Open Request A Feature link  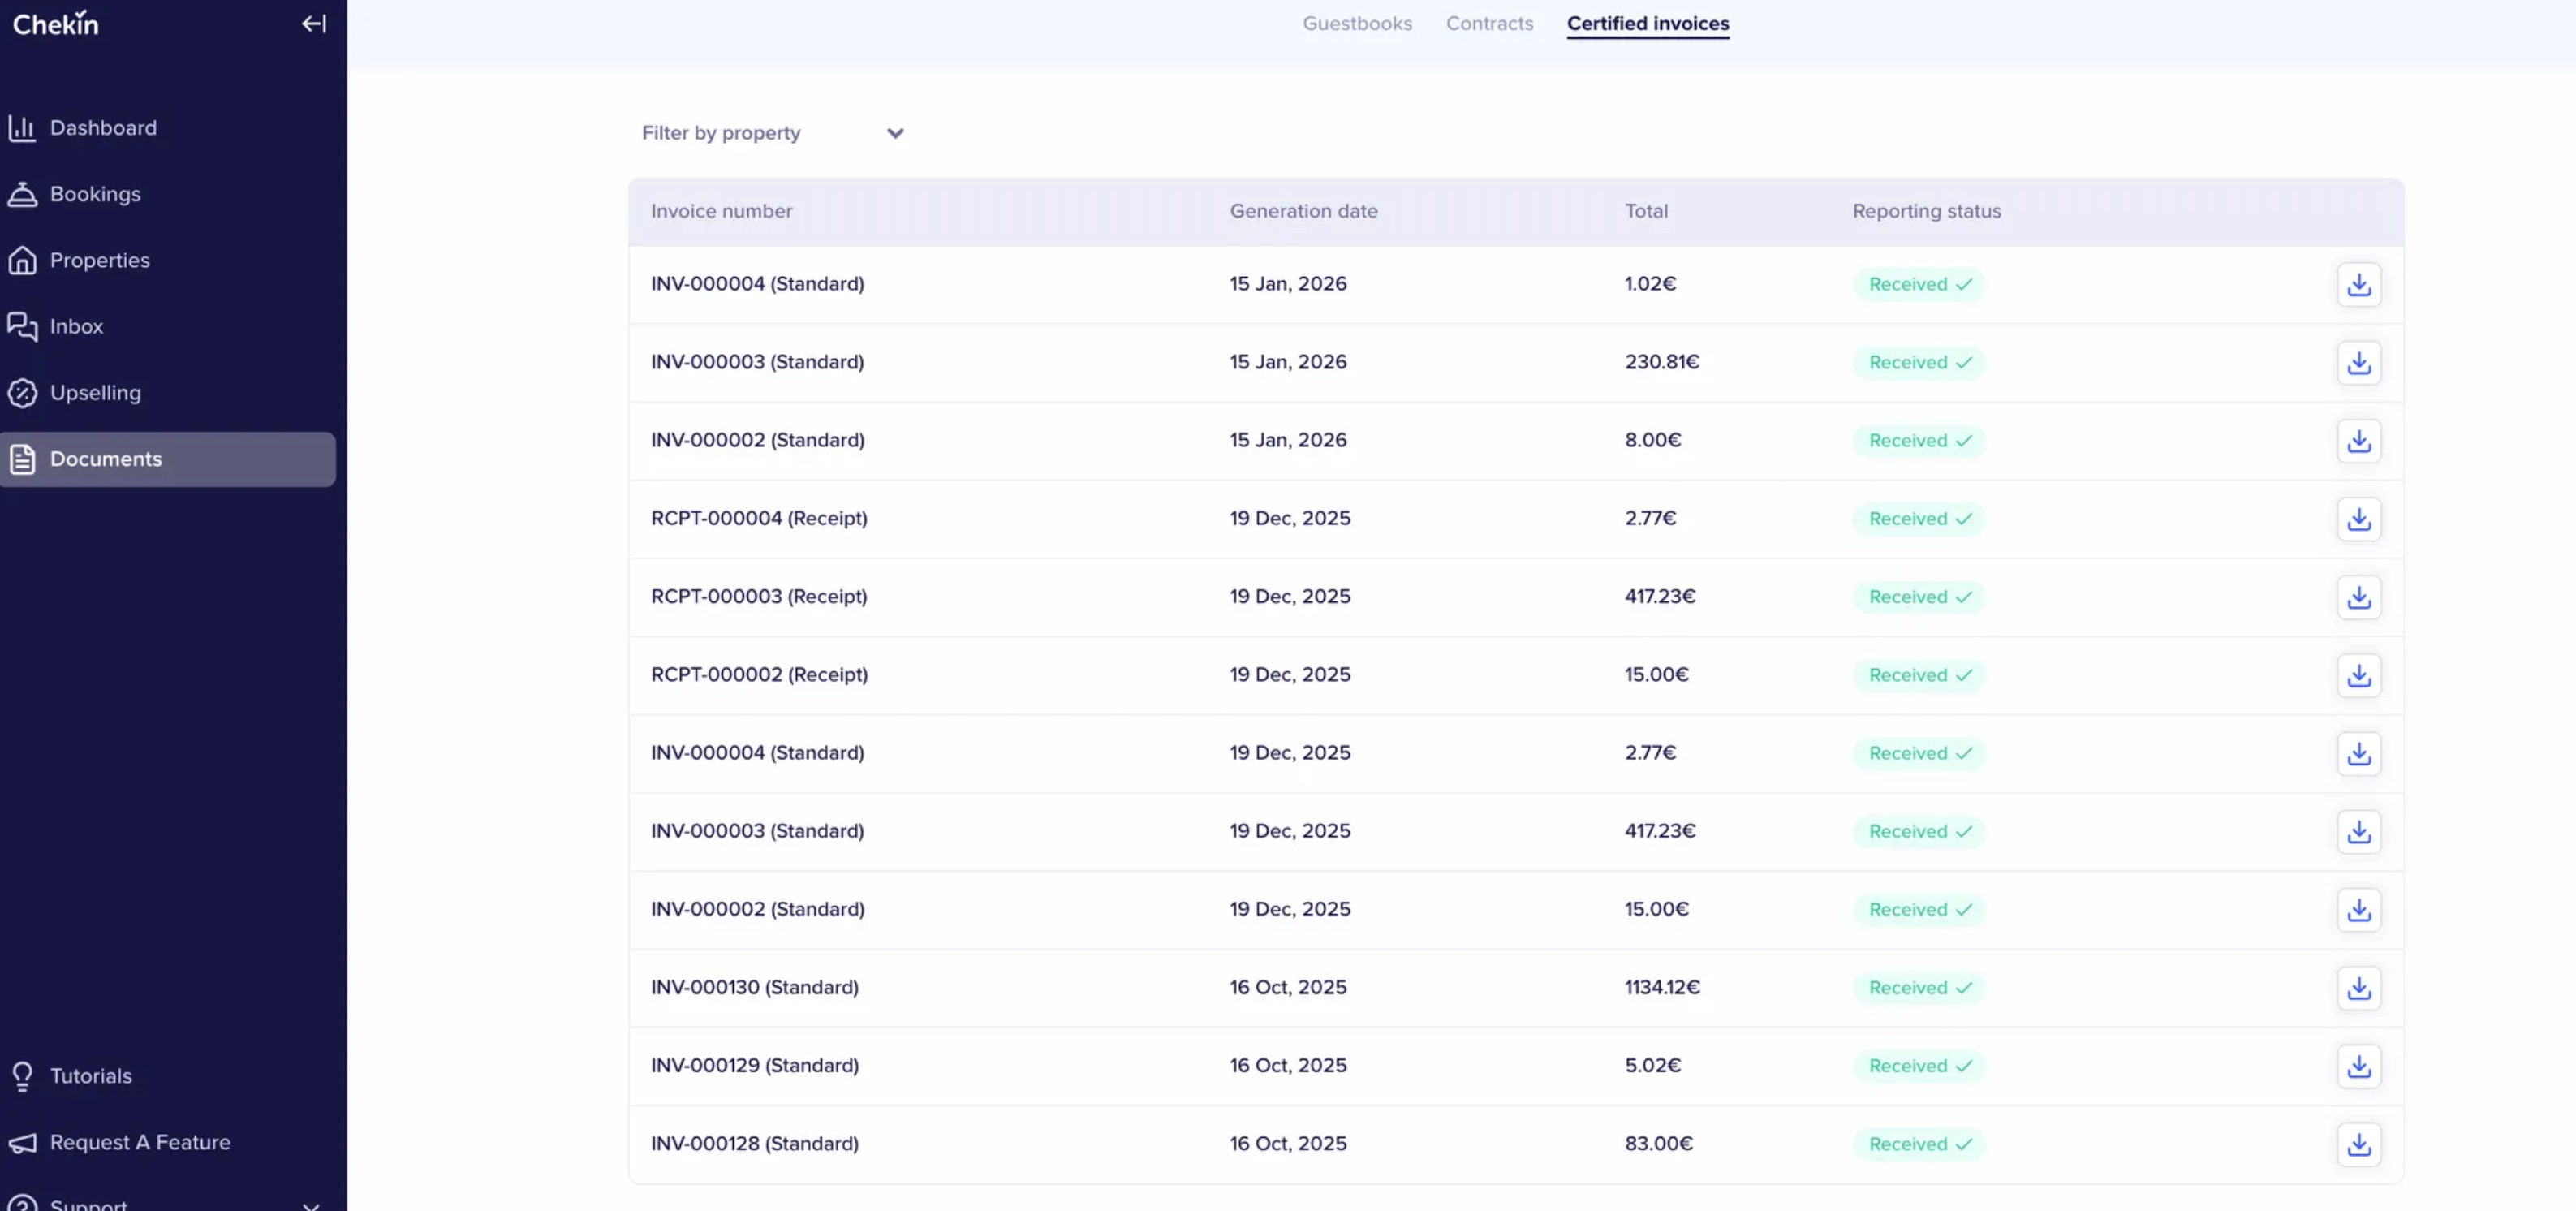pyautogui.click(x=139, y=1142)
